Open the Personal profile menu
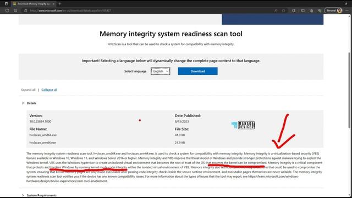This screenshot has width=352, height=198. (x=333, y=10)
